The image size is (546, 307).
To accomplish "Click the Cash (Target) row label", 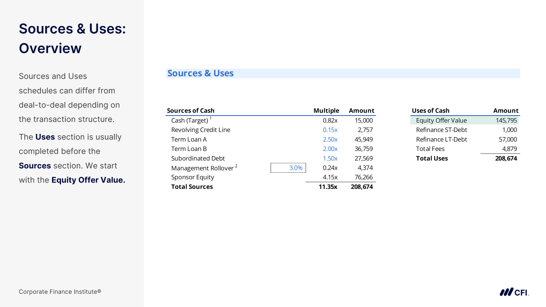I will click(190, 121).
